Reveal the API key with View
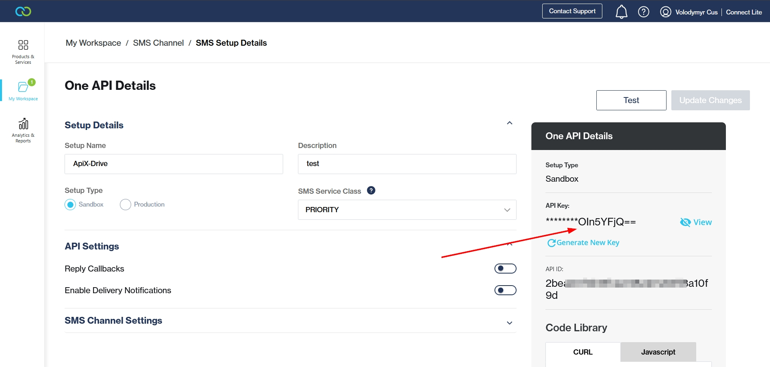This screenshot has width=770, height=367. click(x=696, y=222)
